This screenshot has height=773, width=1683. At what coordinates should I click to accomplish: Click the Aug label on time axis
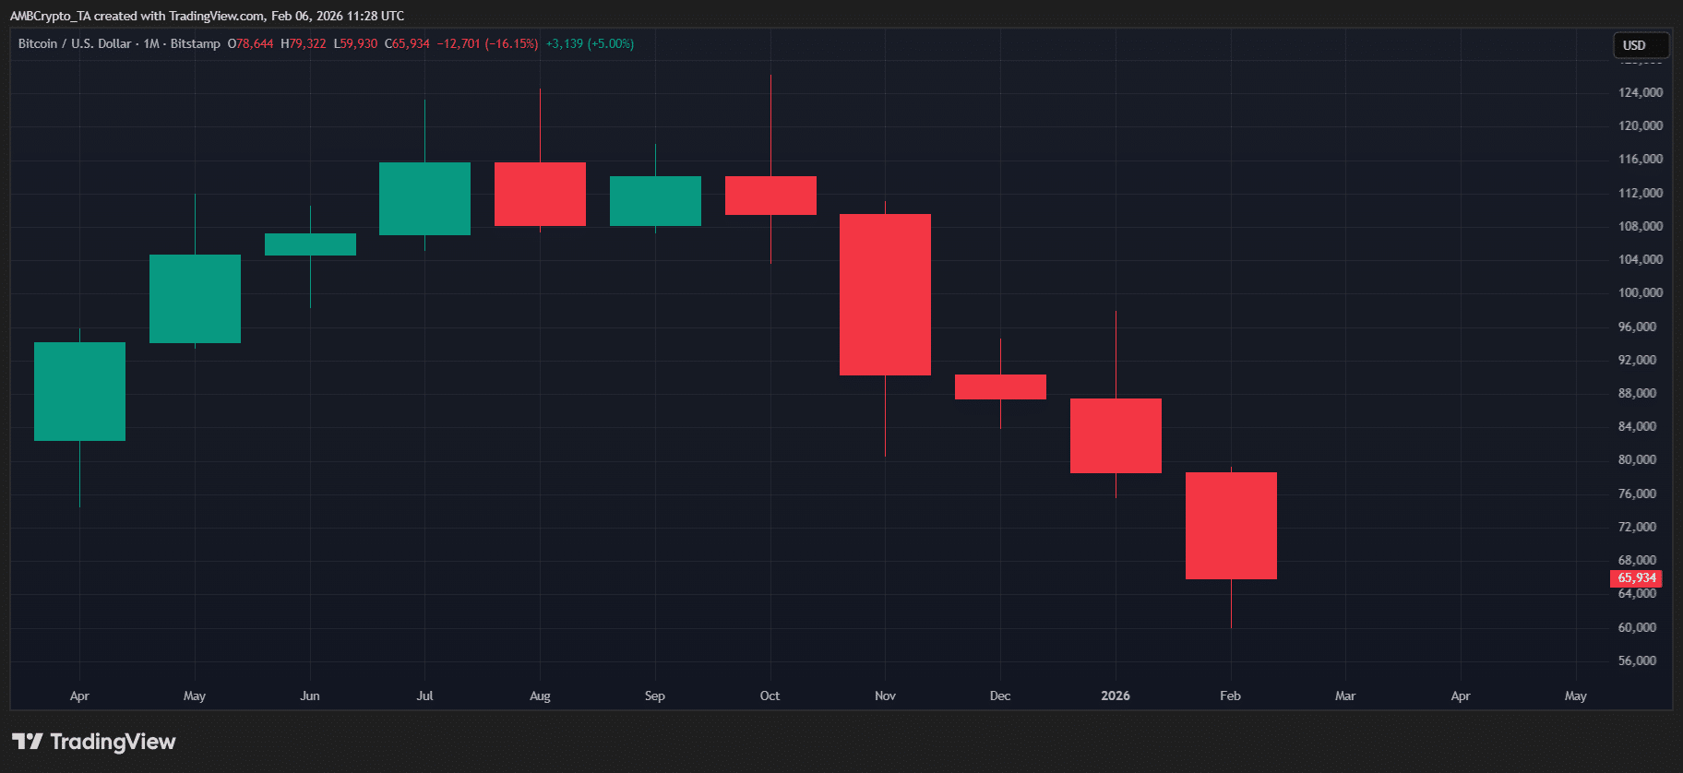540,696
